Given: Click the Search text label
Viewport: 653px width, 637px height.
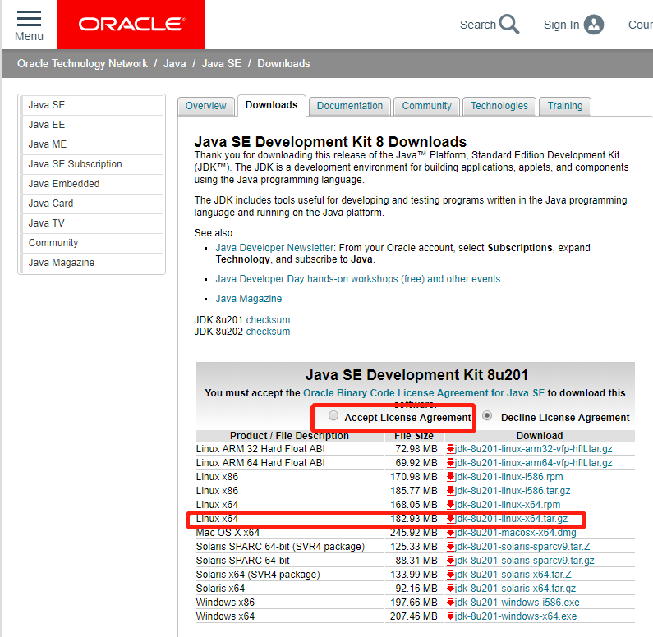Looking at the screenshot, I should (478, 25).
